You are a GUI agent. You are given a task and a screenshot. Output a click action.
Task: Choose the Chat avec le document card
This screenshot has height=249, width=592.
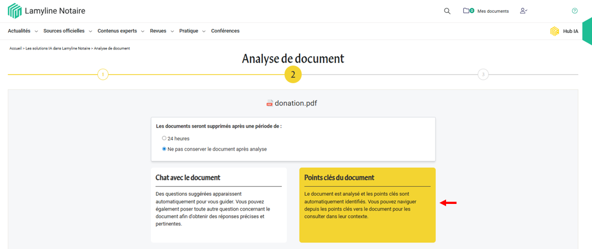pos(219,205)
